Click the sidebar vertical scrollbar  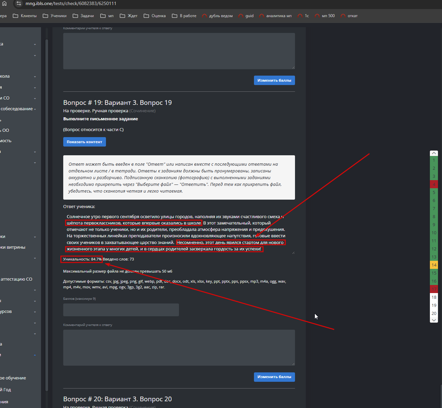click(x=47, y=215)
